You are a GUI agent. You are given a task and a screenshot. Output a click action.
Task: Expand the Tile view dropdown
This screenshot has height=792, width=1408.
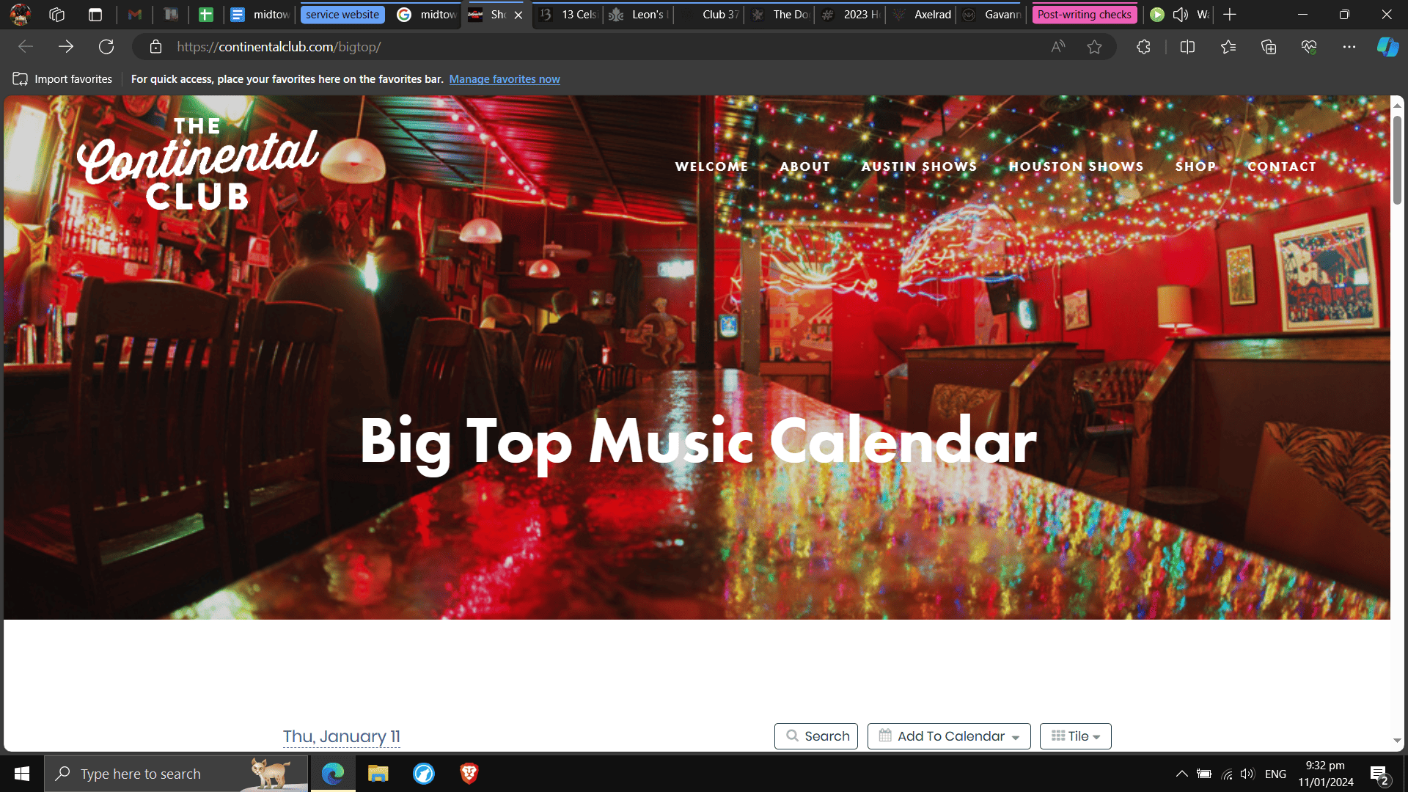pos(1076,736)
